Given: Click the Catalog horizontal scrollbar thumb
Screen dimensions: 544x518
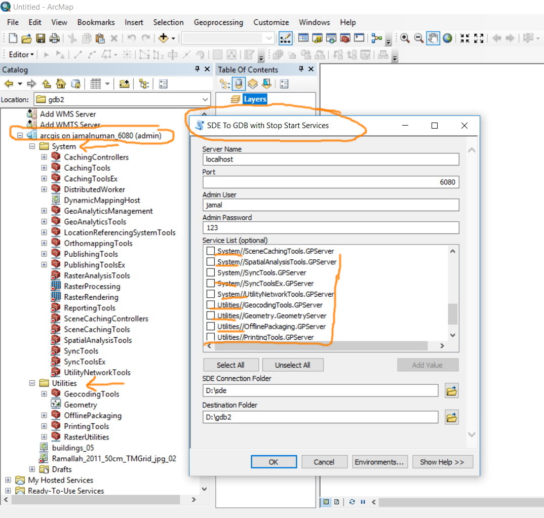Looking at the screenshot, I should tap(96, 499).
